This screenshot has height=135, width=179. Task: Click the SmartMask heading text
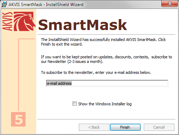click(x=82, y=25)
